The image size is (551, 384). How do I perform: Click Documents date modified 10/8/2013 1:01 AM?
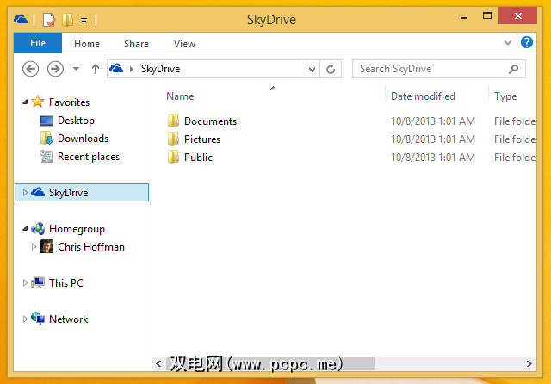433,121
